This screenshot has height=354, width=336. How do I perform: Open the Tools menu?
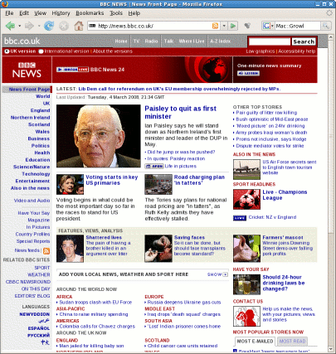[116, 13]
